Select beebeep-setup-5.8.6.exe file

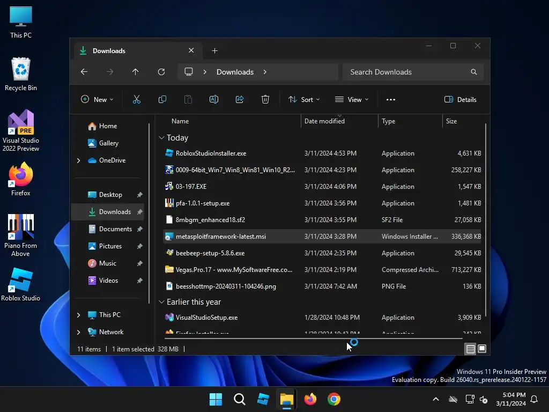(x=322, y=253)
